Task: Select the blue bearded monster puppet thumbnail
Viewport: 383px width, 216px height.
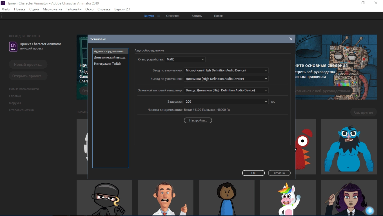Action: (x=349, y=147)
